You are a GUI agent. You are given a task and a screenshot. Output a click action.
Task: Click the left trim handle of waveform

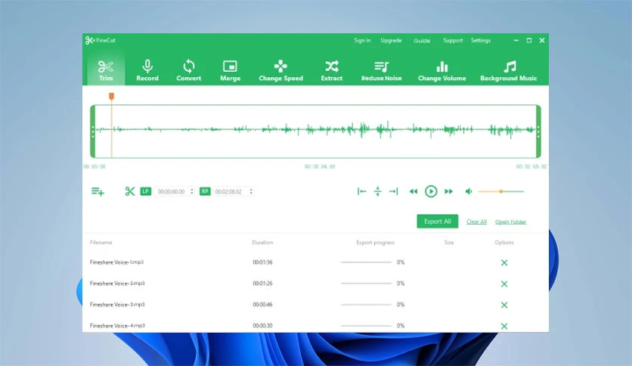point(93,132)
